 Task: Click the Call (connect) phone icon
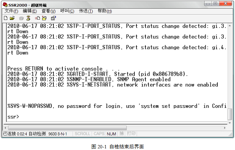(x=21, y=18)
